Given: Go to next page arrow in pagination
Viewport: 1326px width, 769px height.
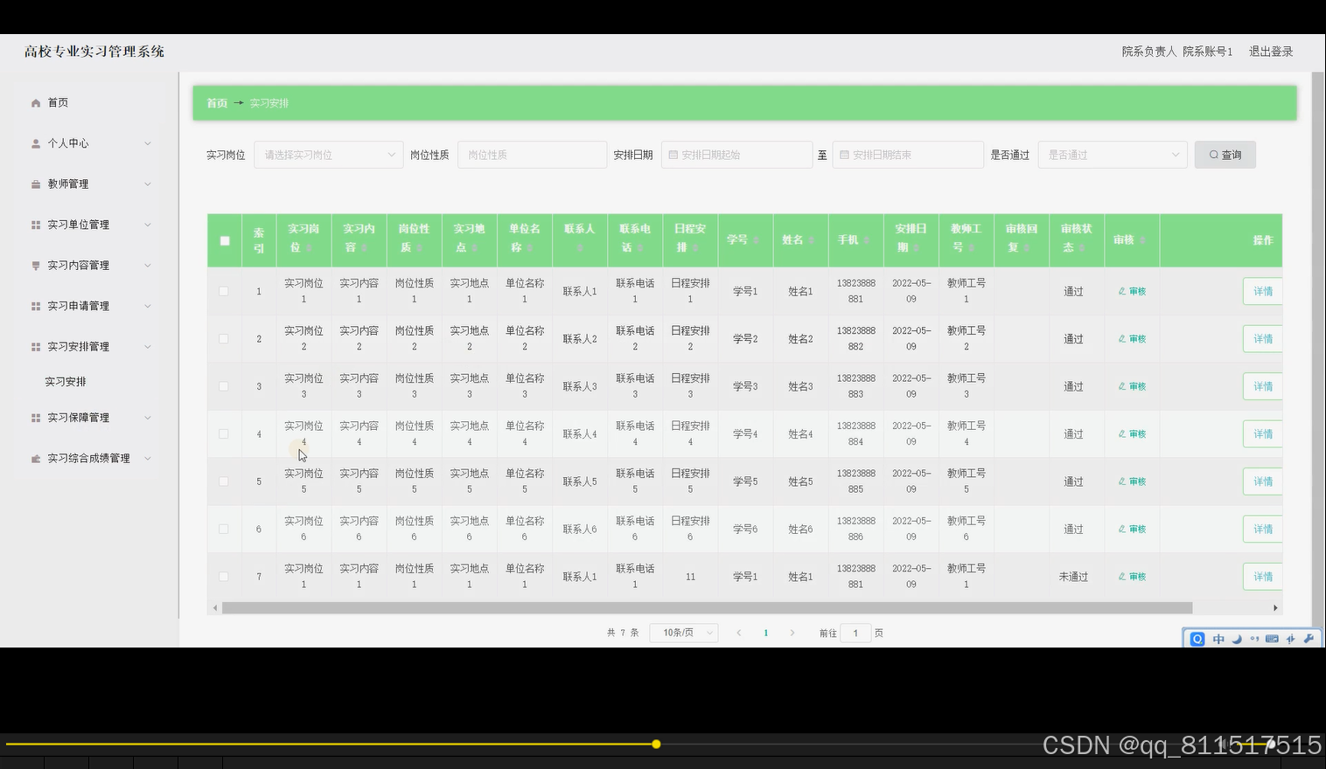Looking at the screenshot, I should [792, 633].
